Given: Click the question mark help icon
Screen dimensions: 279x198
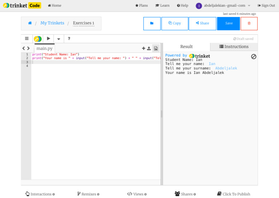Looking at the screenshot, I should pyautogui.click(x=69, y=39).
